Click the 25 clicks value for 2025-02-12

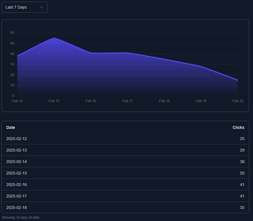point(242,139)
